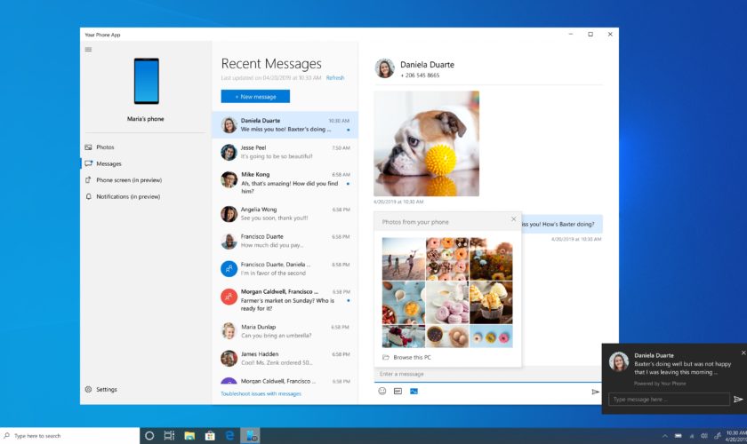Click the taskbar search box
The width and height of the screenshot is (747, 444).
(70, 435)
